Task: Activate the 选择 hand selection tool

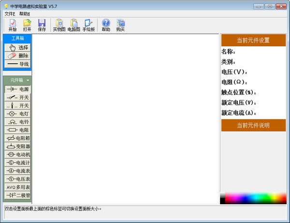Action: (x=17, y=47)
